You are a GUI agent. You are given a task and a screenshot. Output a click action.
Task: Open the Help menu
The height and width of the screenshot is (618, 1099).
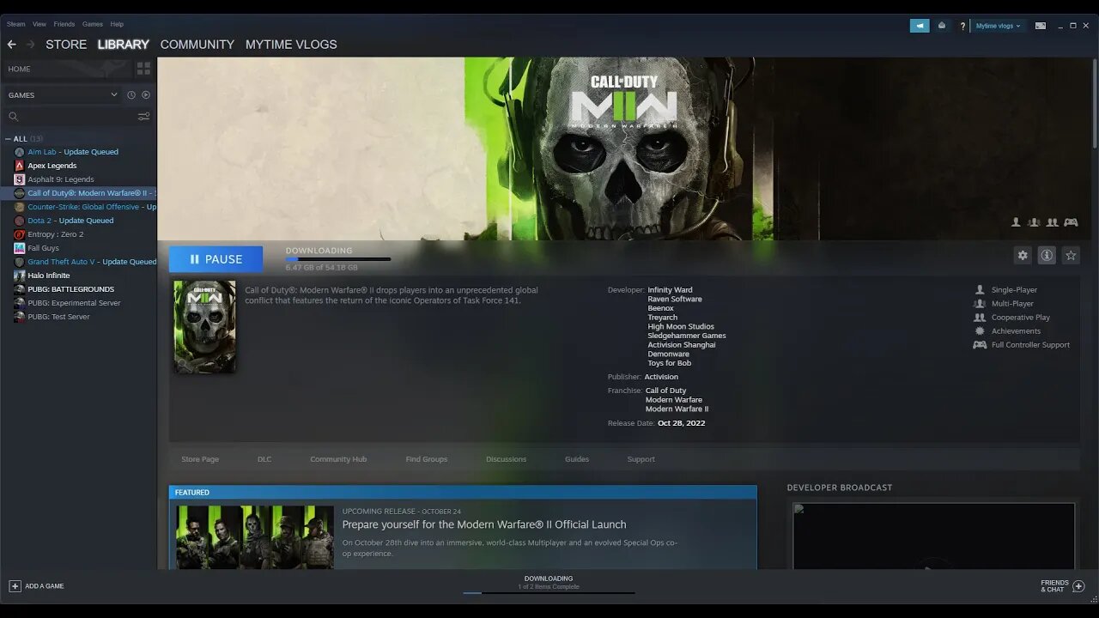[x=117, y=24]
